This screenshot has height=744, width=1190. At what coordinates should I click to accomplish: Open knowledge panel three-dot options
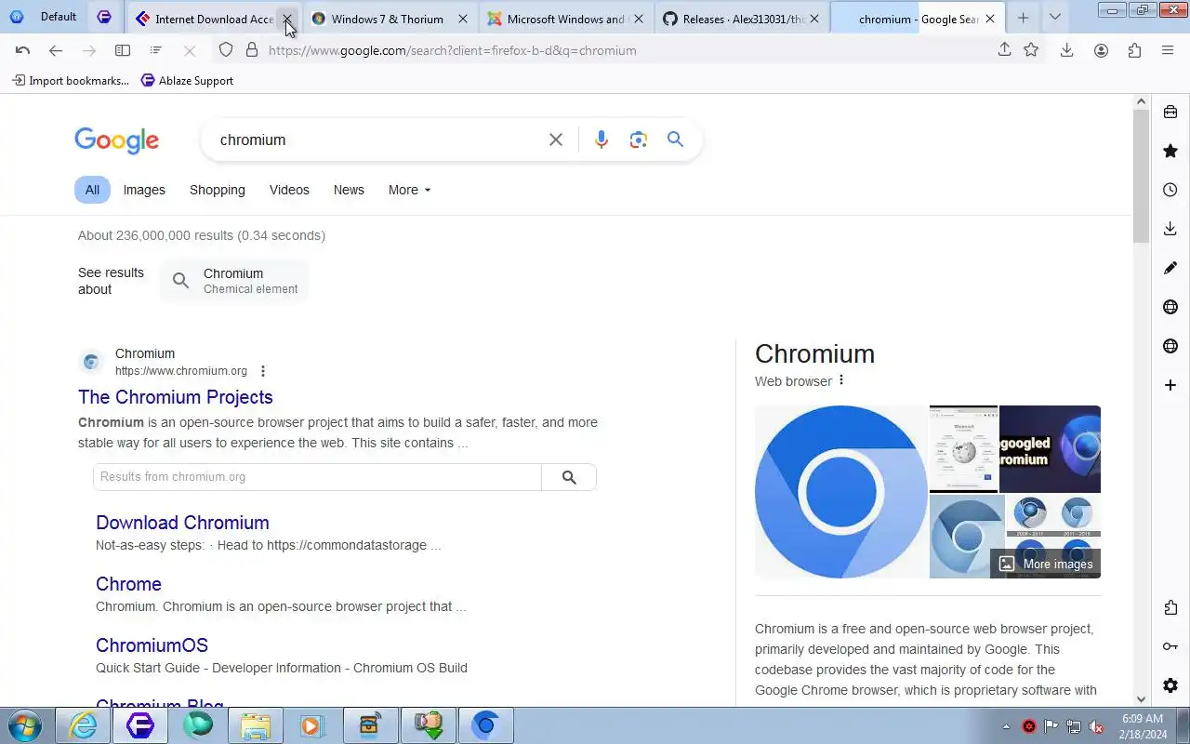(x=841, y=380)
